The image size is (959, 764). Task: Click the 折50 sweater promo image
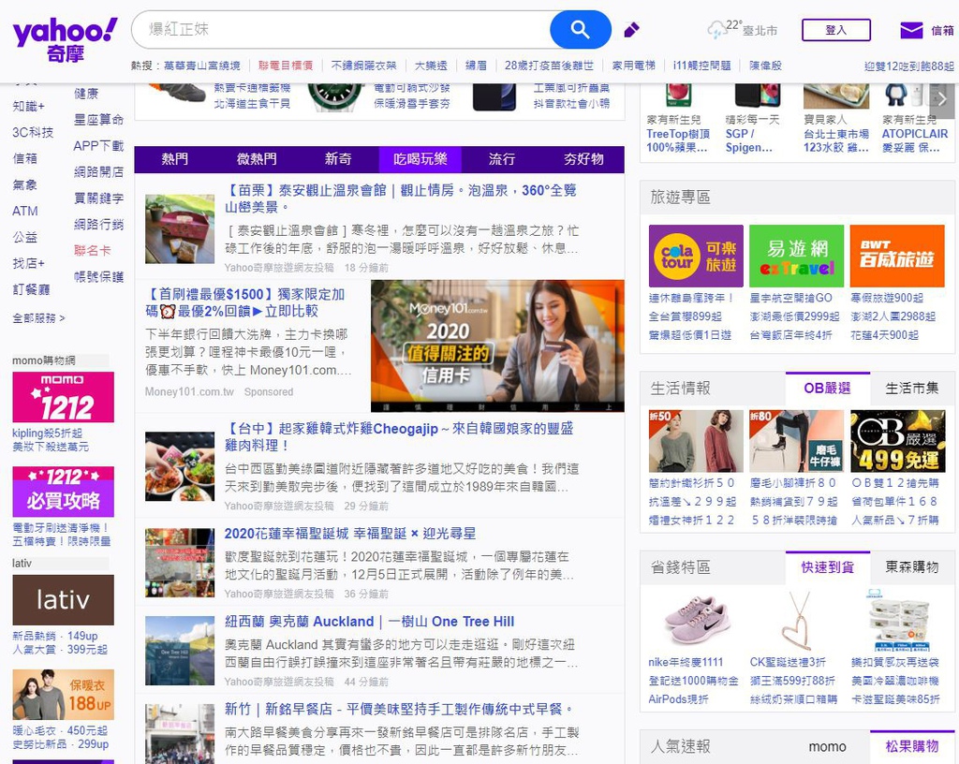[x=696, y=441]
